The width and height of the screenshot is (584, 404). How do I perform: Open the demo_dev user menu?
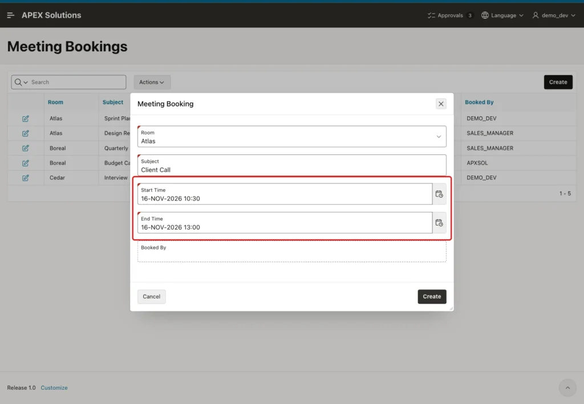click(554, 15)
